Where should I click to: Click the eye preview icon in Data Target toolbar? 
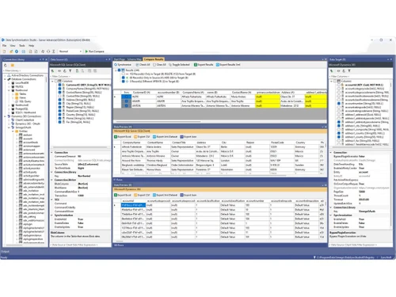tap(338, 71)
